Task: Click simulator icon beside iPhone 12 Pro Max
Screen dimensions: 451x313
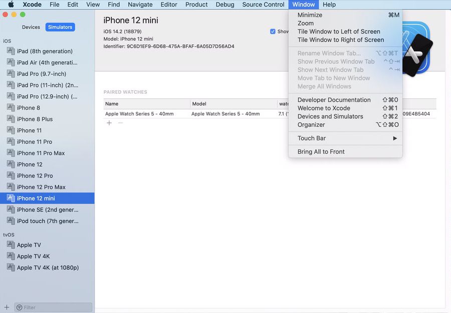Action: click(x=11, y=187)
